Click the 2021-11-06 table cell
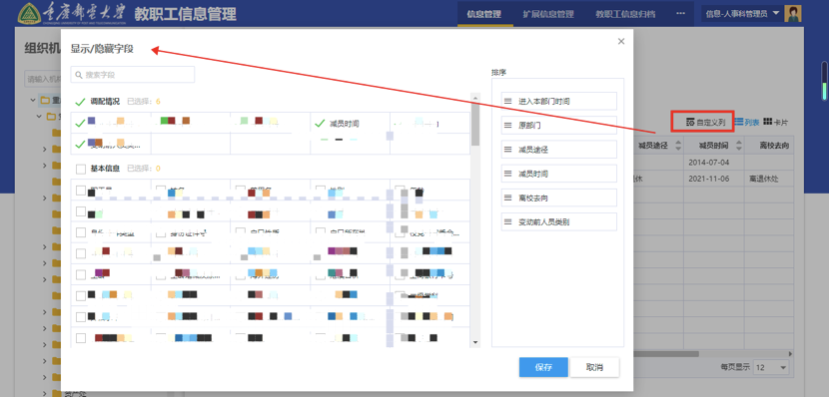Image resolution: width=829 pixels, height=397 pixels. (x=714, y=179)
